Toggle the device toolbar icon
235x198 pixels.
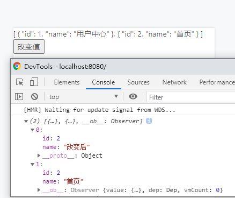pos(34,82)
